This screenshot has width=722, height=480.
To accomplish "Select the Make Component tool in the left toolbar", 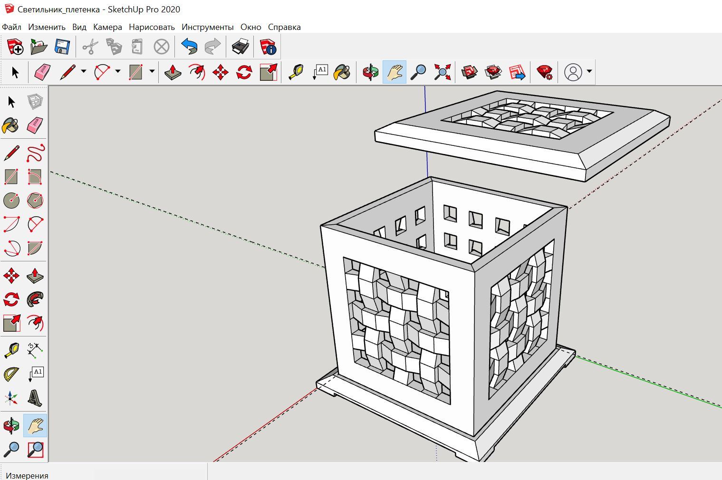I will click(x=35, y=102).
